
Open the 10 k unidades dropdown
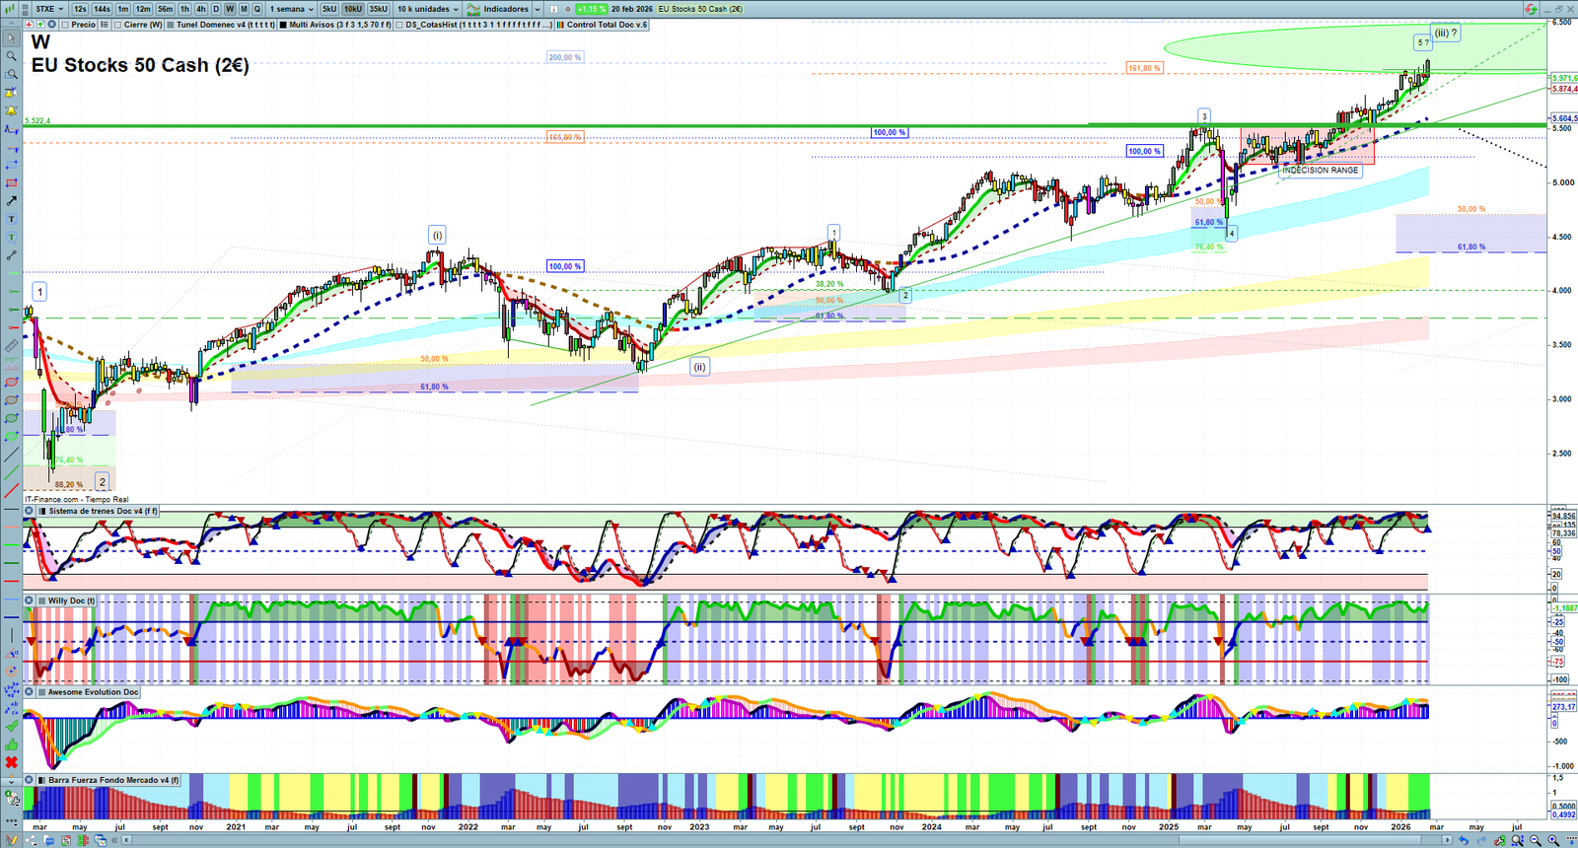(428, 9)
